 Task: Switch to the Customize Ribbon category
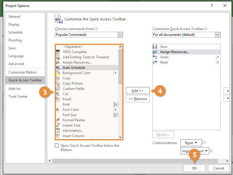coord(22,72)
